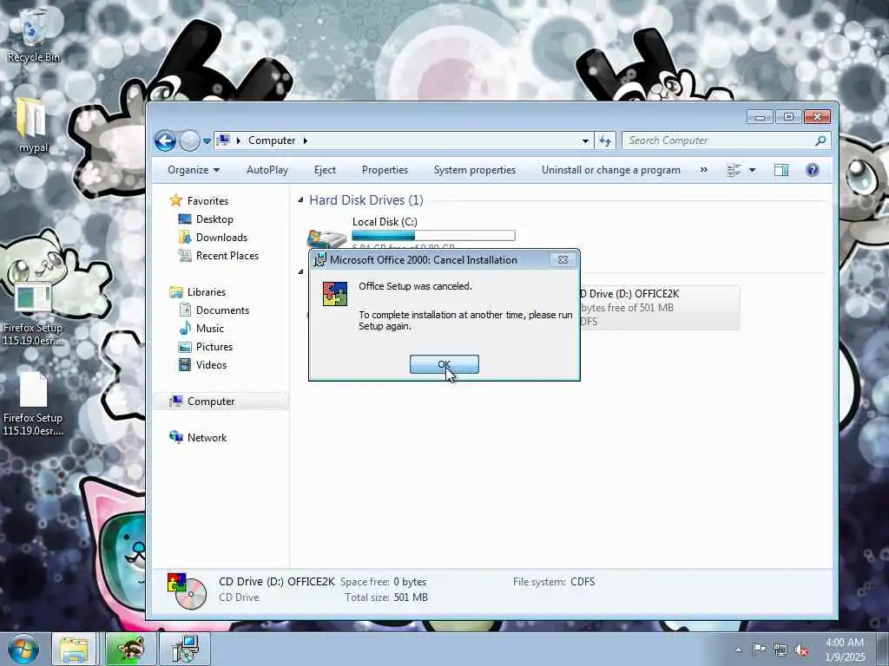Change the view icon button
This screenshot has width=889, height=666.
[x=734, y=170]
